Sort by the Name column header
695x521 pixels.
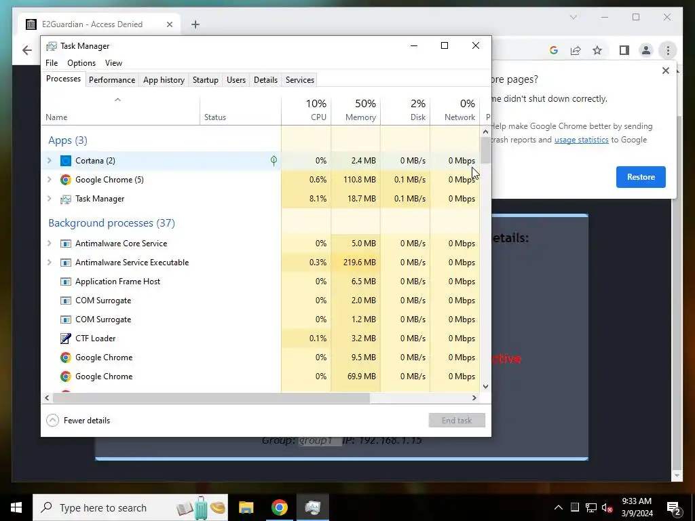click(121, 109)
